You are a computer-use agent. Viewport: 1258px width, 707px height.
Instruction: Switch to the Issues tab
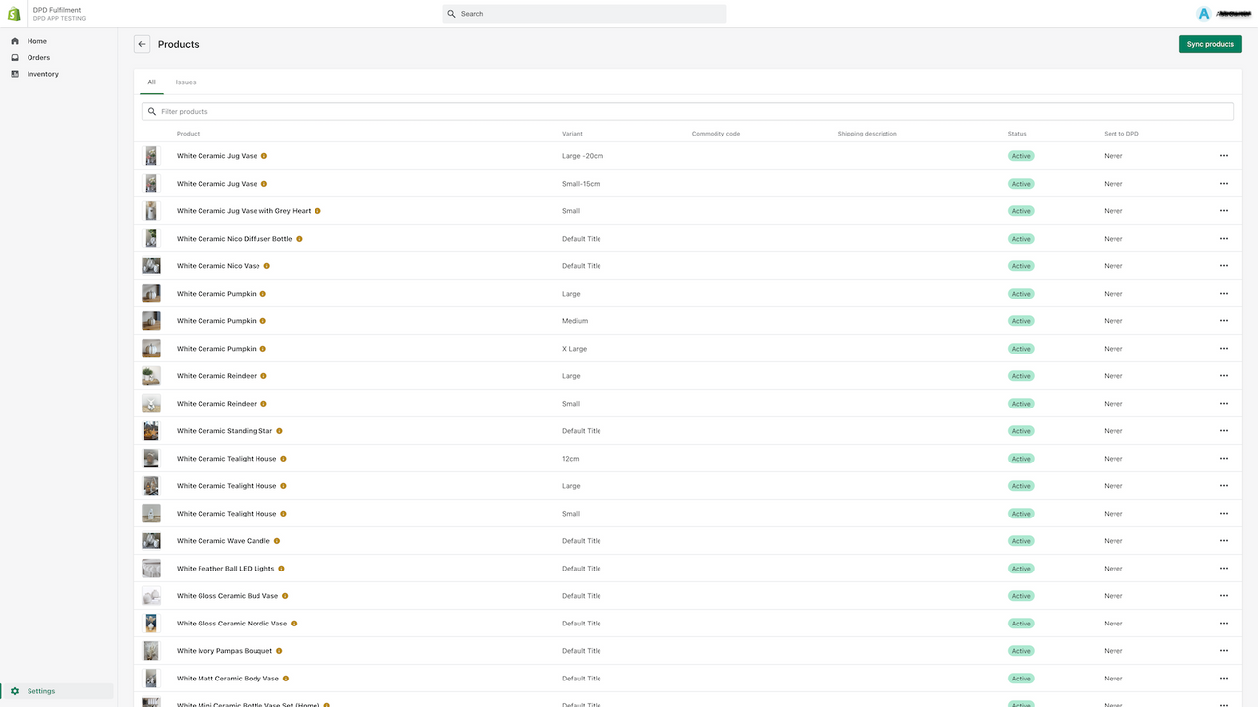(186, 82)
